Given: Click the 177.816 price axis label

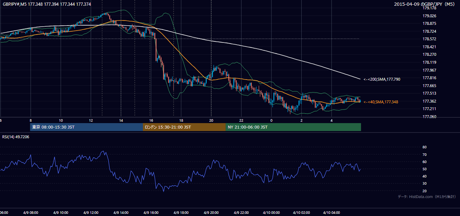Looking at the screenshot, I should [x=429, y=78].
